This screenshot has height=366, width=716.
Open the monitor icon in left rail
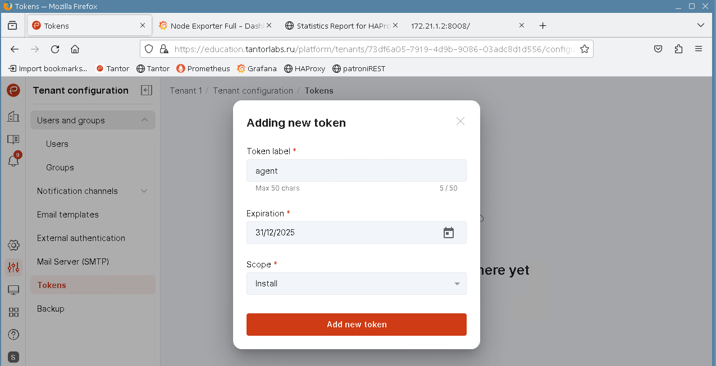tap(13, 290)
